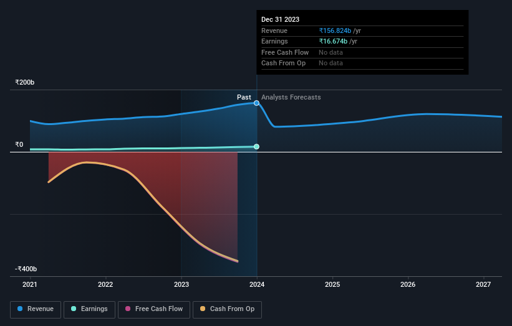
Task: Click the Analysts Forecasts label
Action: (291, 98)
